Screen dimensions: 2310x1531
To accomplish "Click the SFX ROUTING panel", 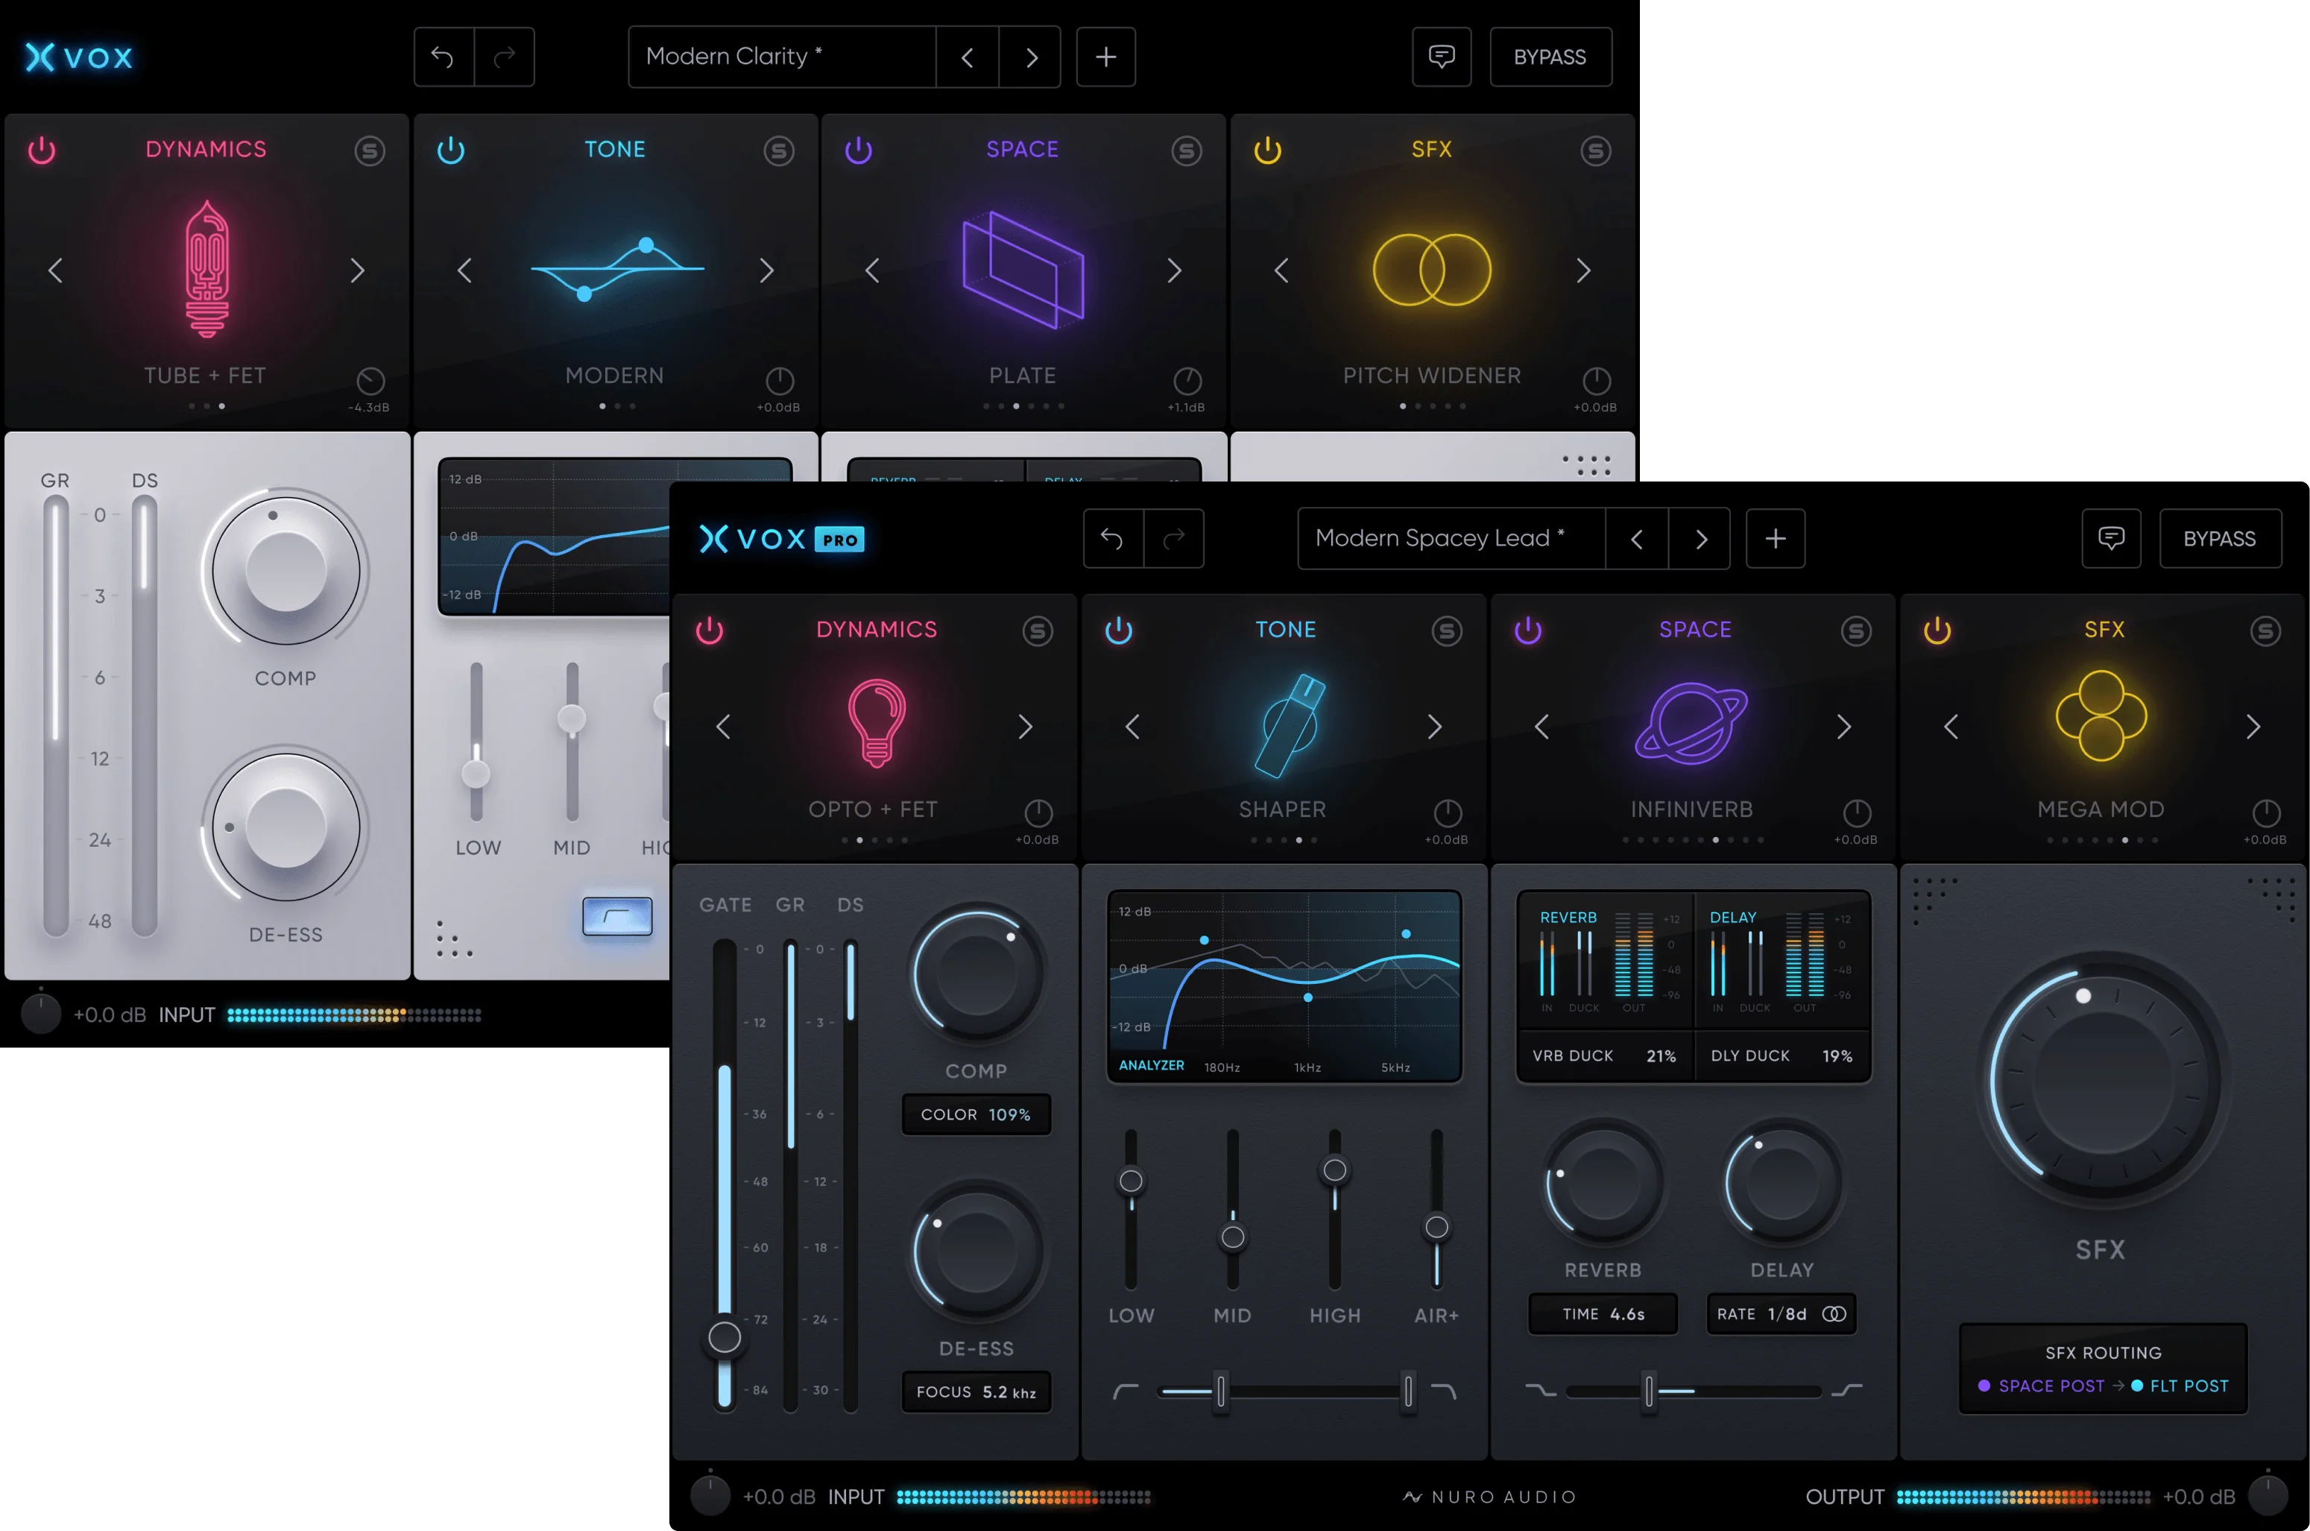I will tap(2101, 1369).
